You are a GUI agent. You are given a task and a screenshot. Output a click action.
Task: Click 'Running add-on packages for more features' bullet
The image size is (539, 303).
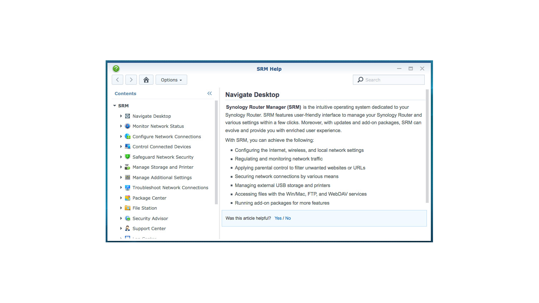click(282, 203)
